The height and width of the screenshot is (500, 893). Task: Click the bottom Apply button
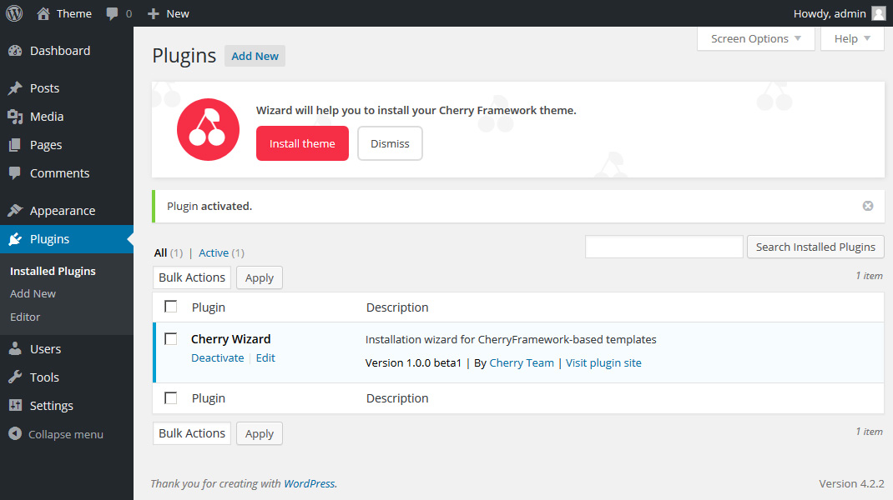260,433
